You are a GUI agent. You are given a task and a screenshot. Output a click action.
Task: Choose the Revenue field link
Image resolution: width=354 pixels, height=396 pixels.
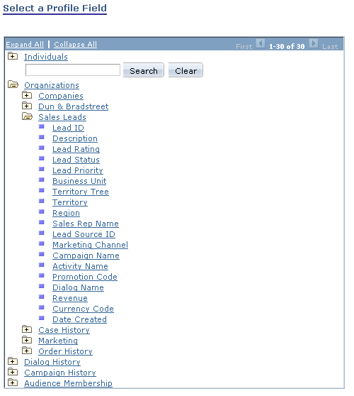click(x=70, y=298)
